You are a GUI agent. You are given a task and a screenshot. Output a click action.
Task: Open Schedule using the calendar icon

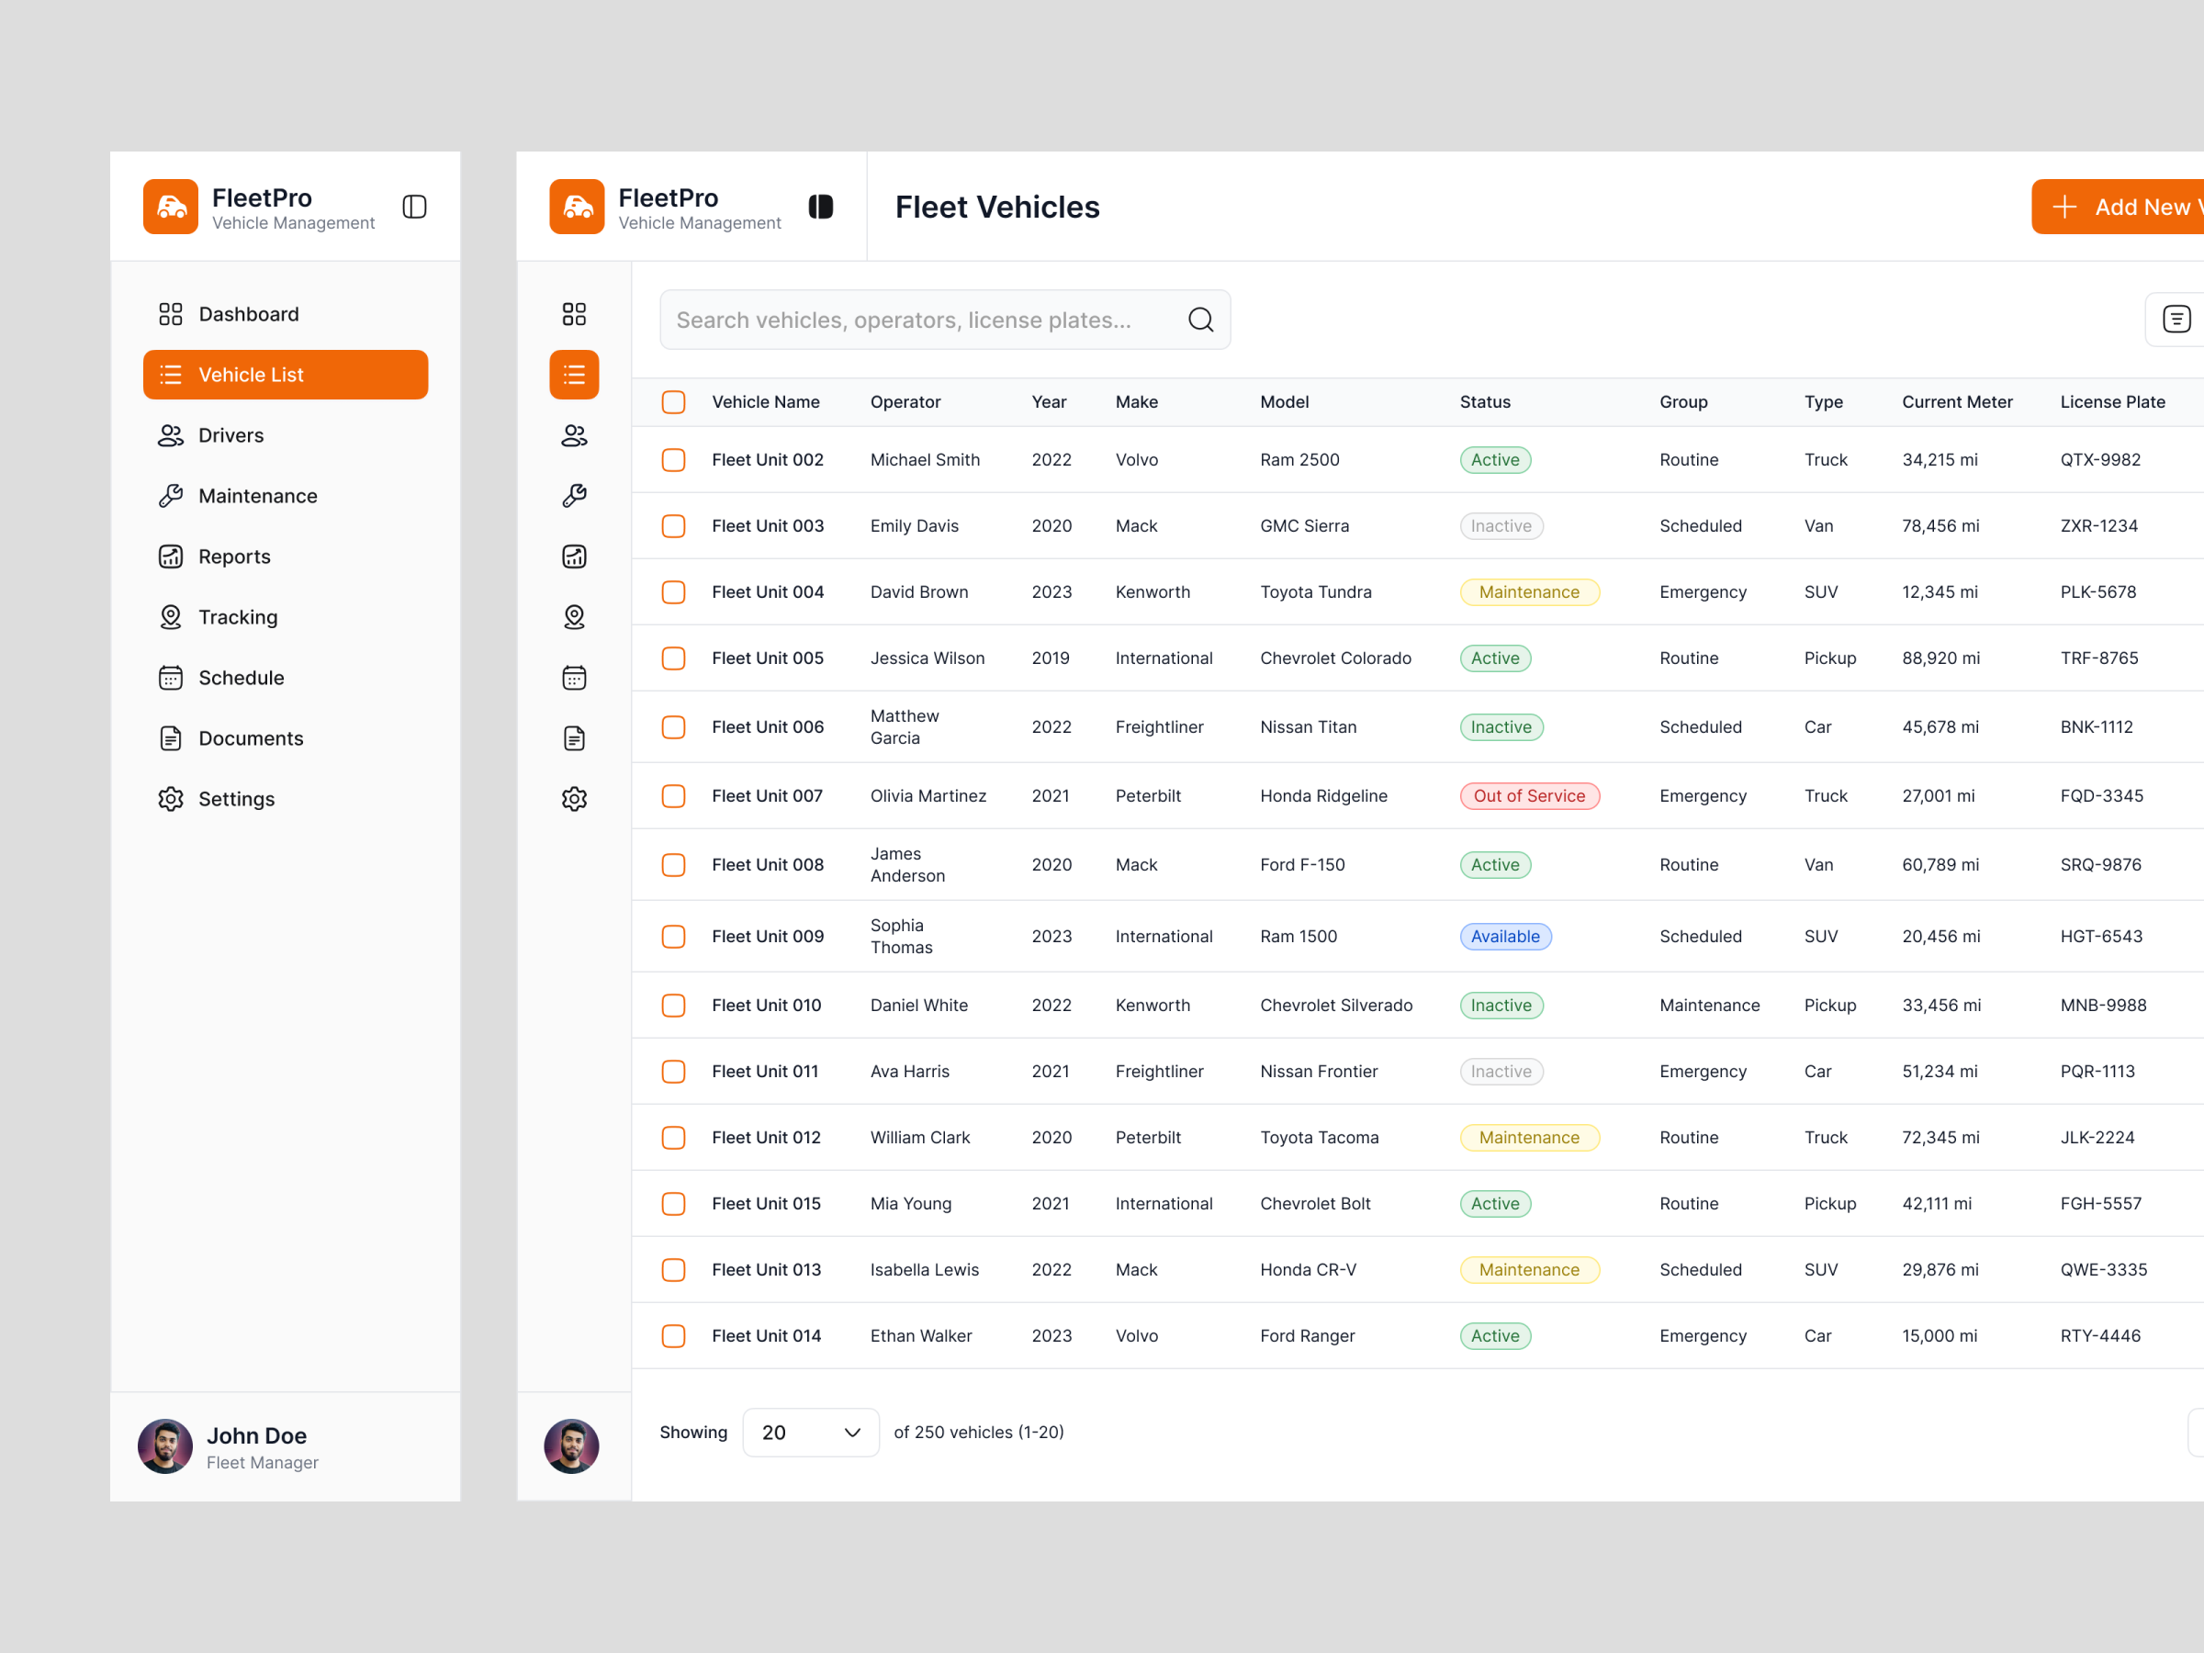(574, 678)
